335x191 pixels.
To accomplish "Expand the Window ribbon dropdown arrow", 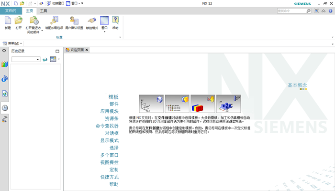I will click(104, 32).
